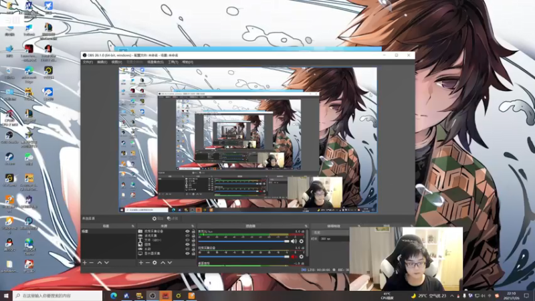The width and height of the screenshot is (535, 301).
Task: Select the 场景 entry in Scenes list
Action: click(108, 231)
